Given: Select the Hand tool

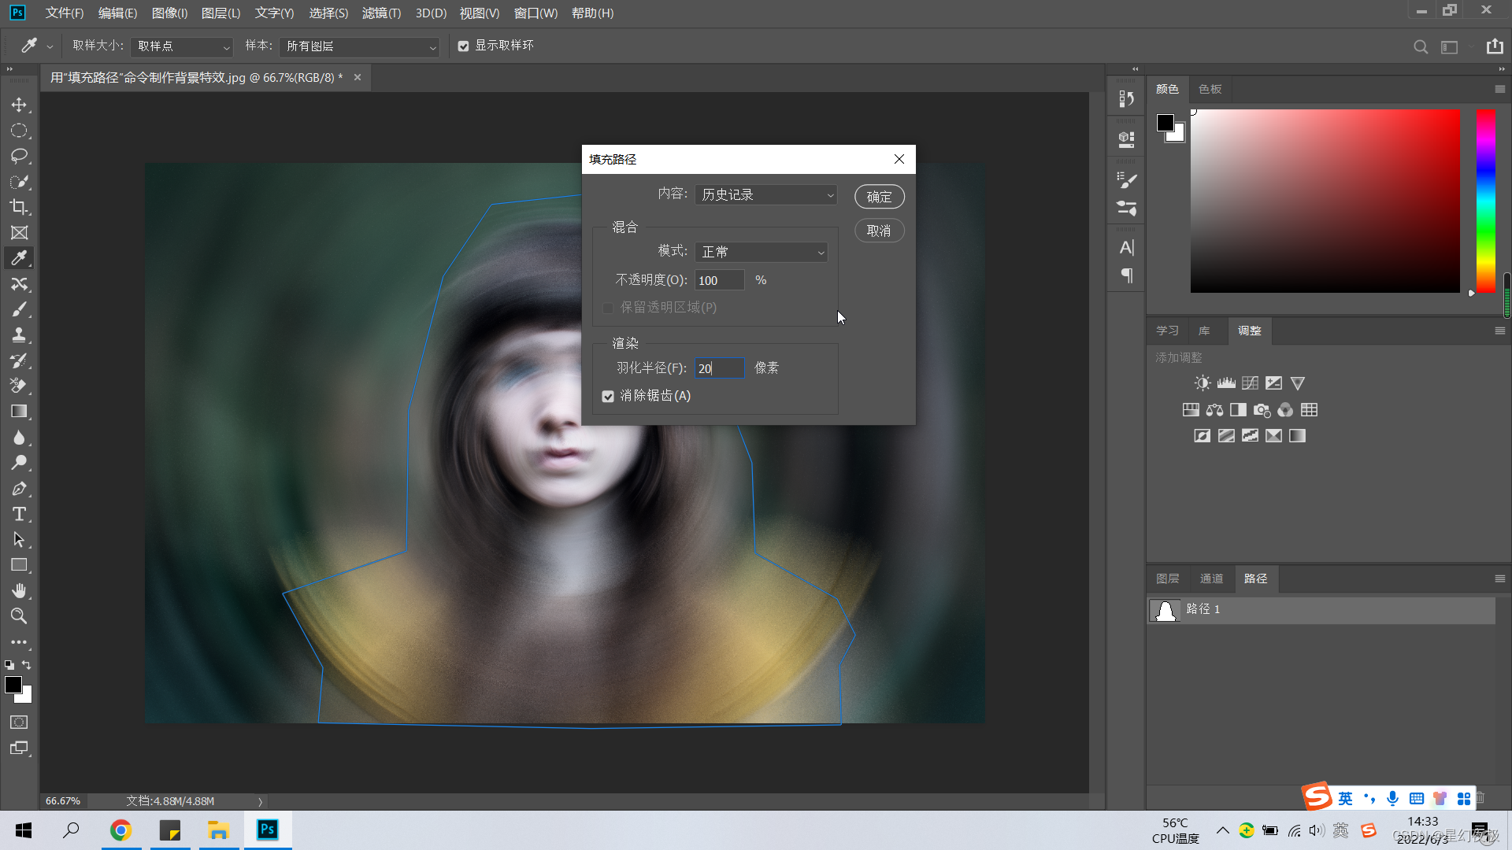Looking at the screenshot, I should 19,590.
